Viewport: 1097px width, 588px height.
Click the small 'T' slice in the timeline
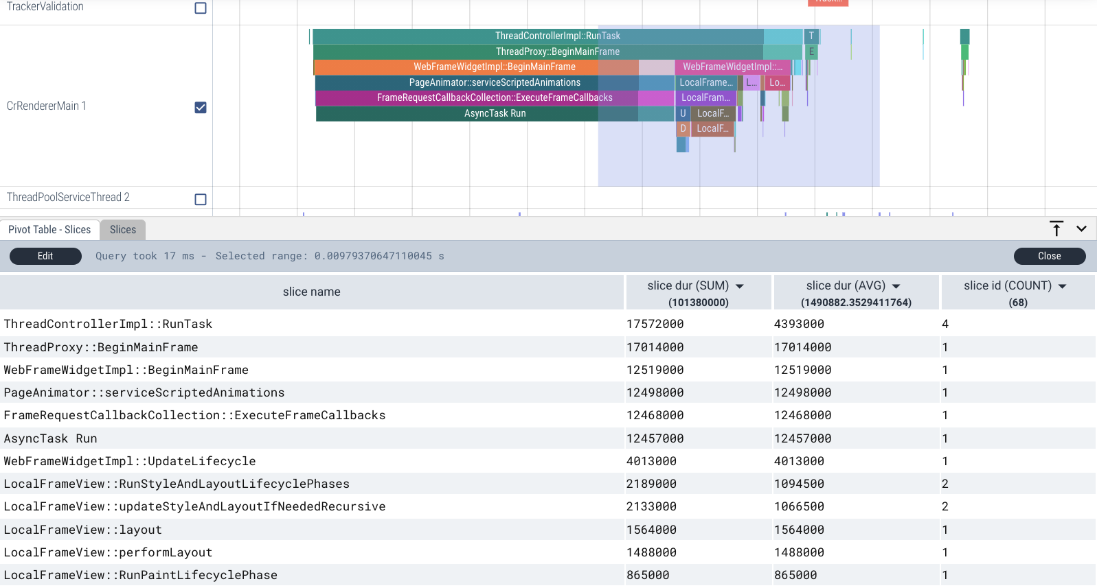811,36
